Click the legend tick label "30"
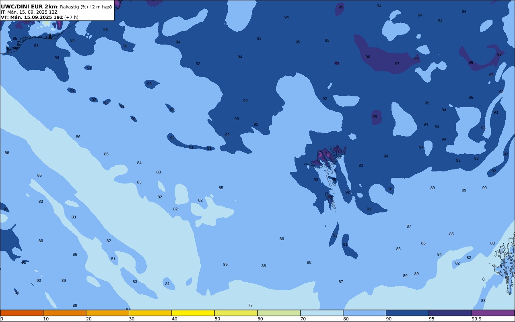Viewport: 515px width, 322px height. pyautogui.click(x=132, y=319)
